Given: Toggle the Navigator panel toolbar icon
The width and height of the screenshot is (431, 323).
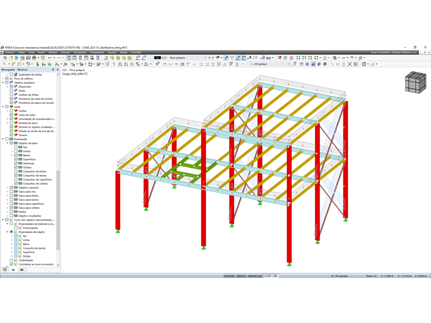Looking at the screenshot, I should (x=69, y=58).
